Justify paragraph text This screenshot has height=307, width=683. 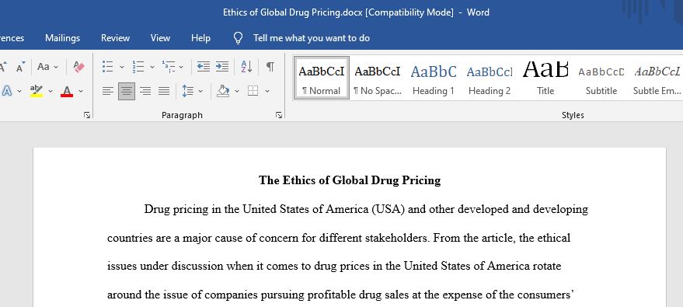pos(164,91)
